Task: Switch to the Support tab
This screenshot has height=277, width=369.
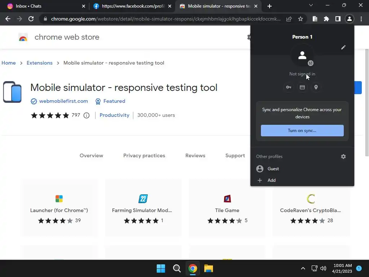Action: click(235, 155)
